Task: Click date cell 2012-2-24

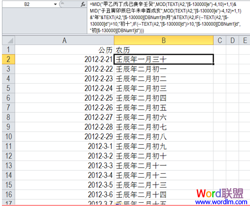Action: pos(64,89)
